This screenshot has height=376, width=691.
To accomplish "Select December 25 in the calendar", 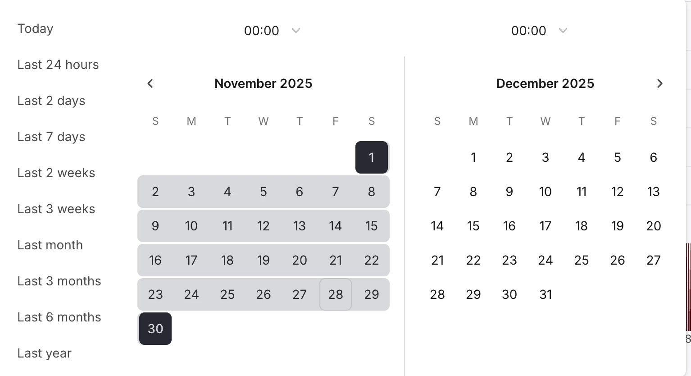I will 582,260.
